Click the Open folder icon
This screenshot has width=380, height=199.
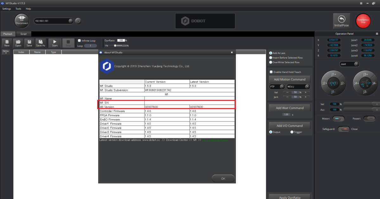18,42
